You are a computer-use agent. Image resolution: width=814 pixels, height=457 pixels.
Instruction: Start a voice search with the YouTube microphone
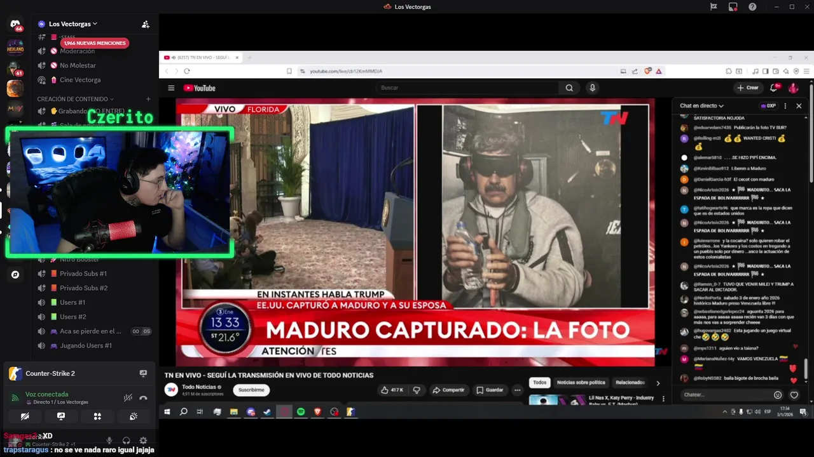tap(592, 88)
